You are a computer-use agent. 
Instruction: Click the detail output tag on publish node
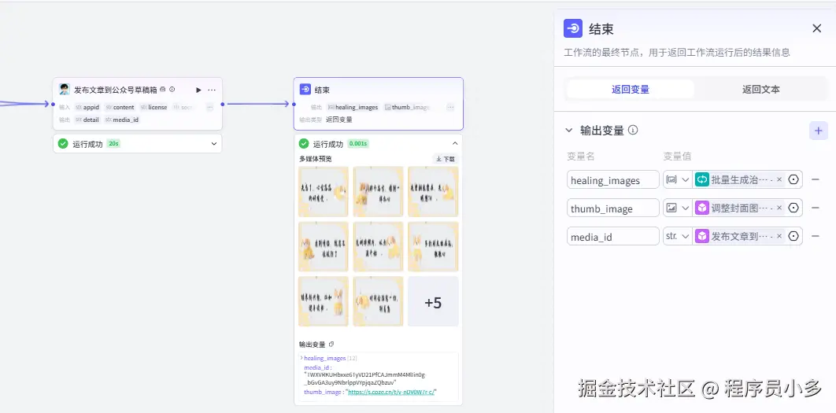[x=87, y=120]
